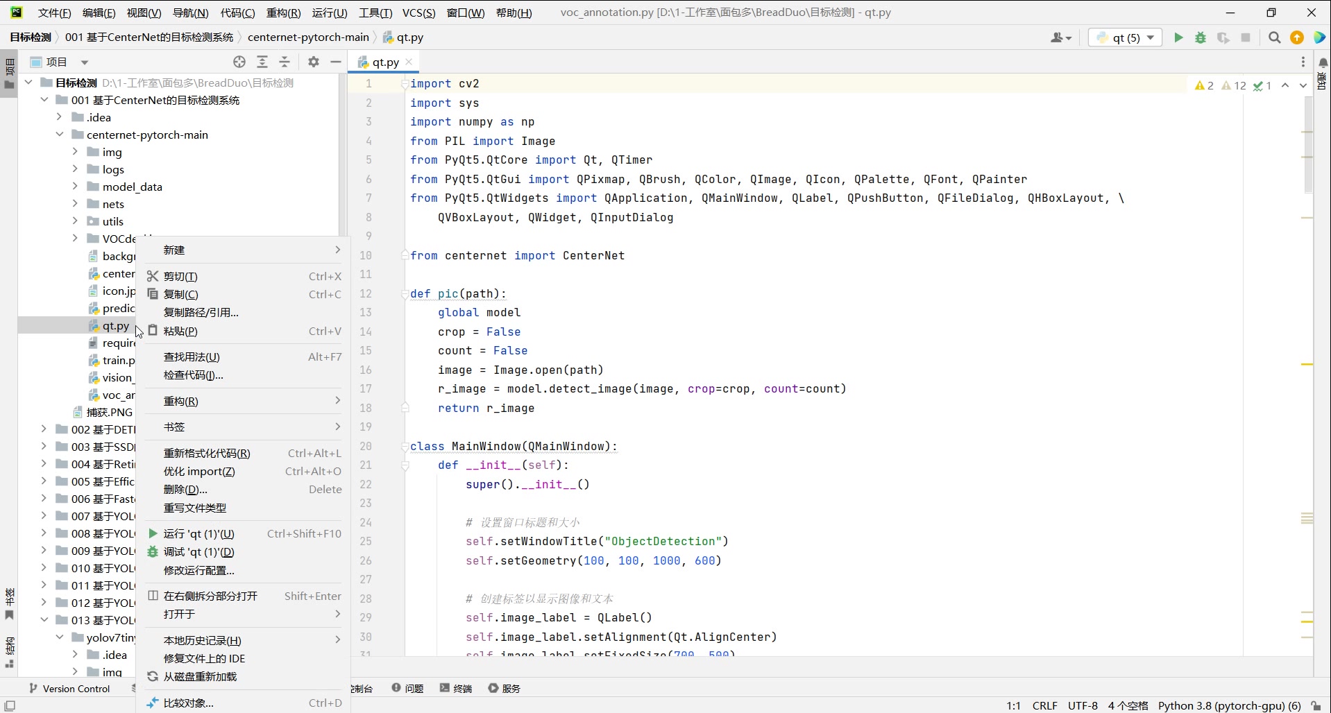1331x713 pixels.
Task: Expand the model_data folder
Action: [x=75, y=187]
